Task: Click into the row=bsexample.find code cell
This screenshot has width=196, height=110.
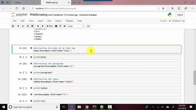Action: pyautogui.click(x=107, y=94)
